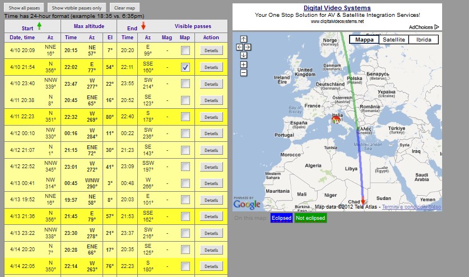469x277 pixels.
Task: Check the Map box for 4/14 22:05 pass
Action: click(x=185, y=266)
